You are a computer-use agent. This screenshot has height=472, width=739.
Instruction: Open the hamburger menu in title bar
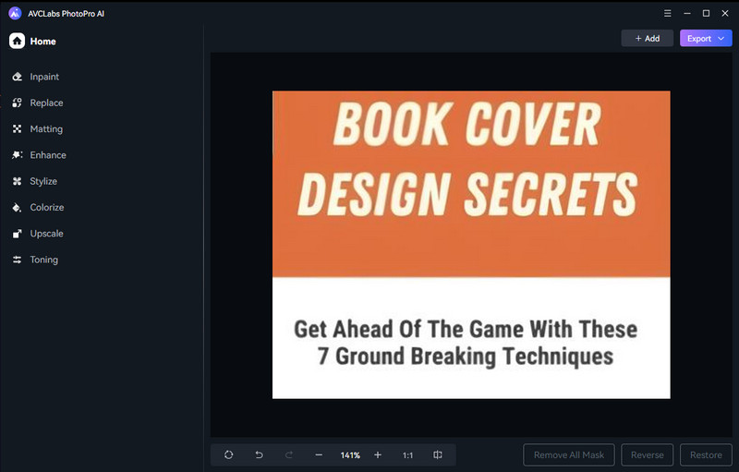tap(667, 13)
